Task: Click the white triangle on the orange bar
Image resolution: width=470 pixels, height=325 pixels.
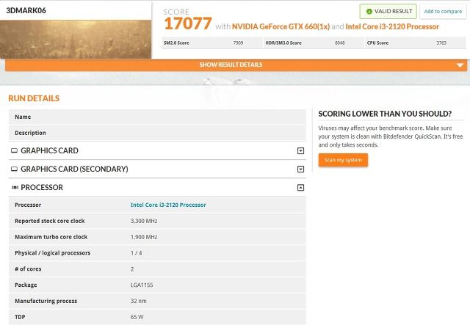Action: 460,65
